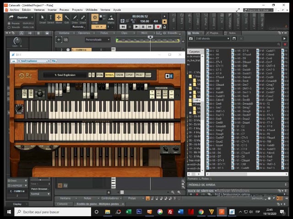
Task: Click the STORE button in B4
Action: [100, 75]
